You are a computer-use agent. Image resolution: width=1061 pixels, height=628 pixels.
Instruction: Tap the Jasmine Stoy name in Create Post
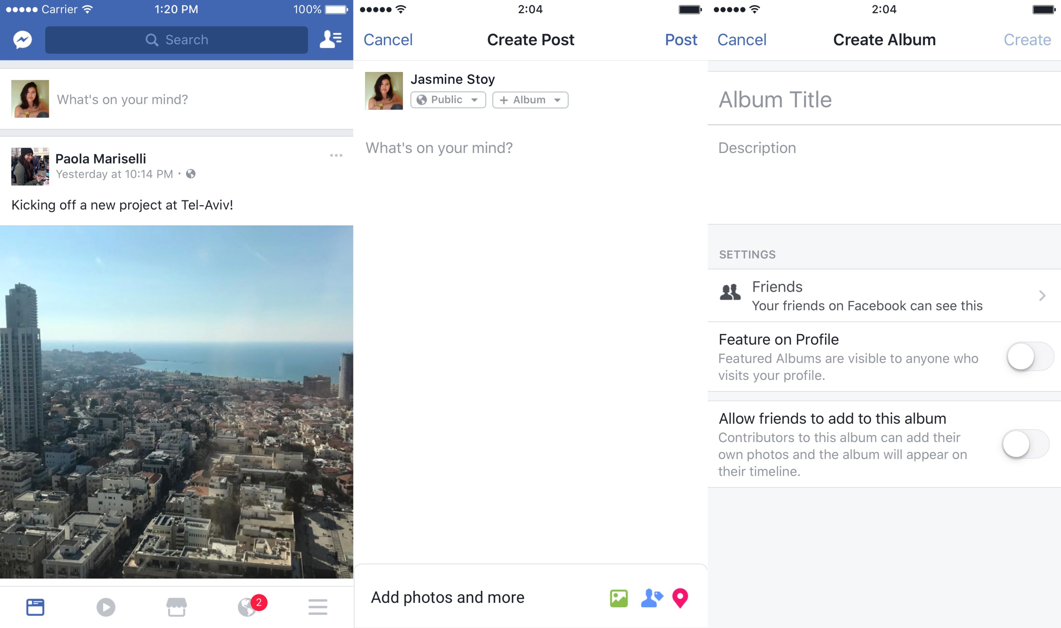tap(452, 79)
